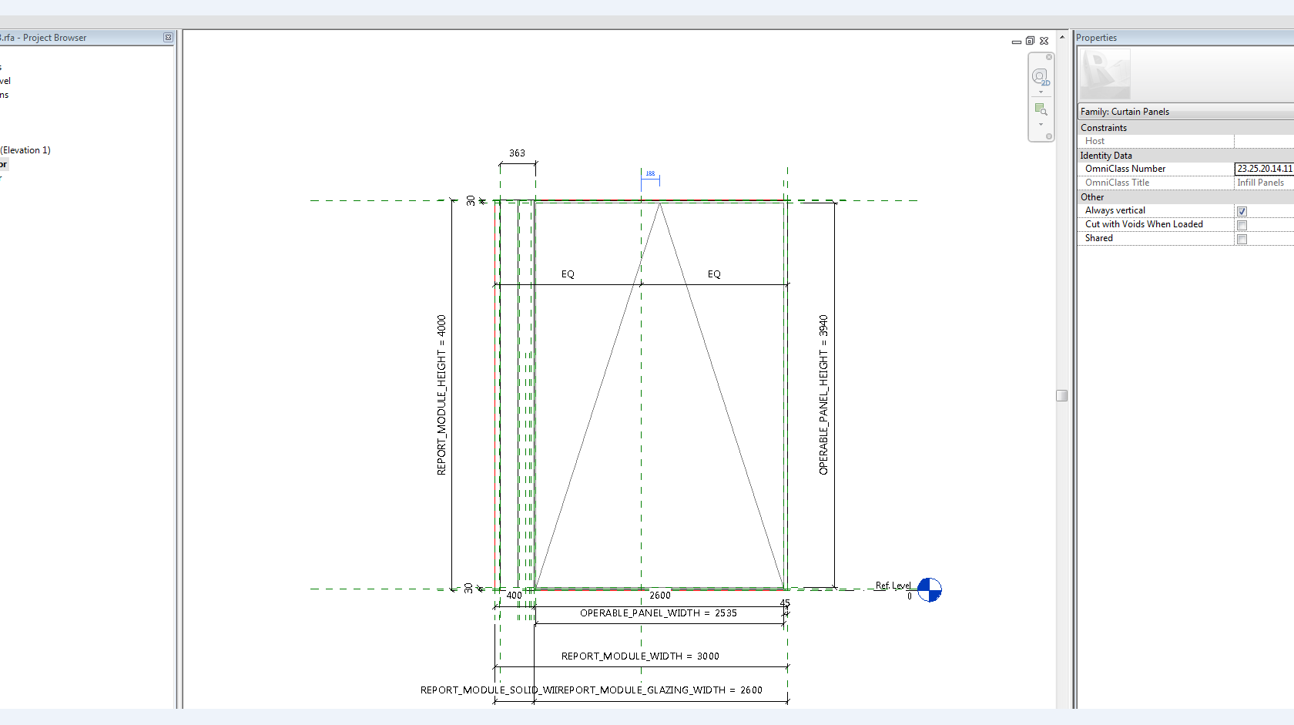The height and width of the screenshot is (725, 1294).
Task: Collapse the Identity Data group header
Action: point(1186,156)
